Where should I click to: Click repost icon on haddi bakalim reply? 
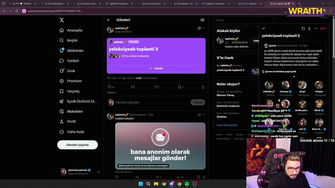[137, 177]
